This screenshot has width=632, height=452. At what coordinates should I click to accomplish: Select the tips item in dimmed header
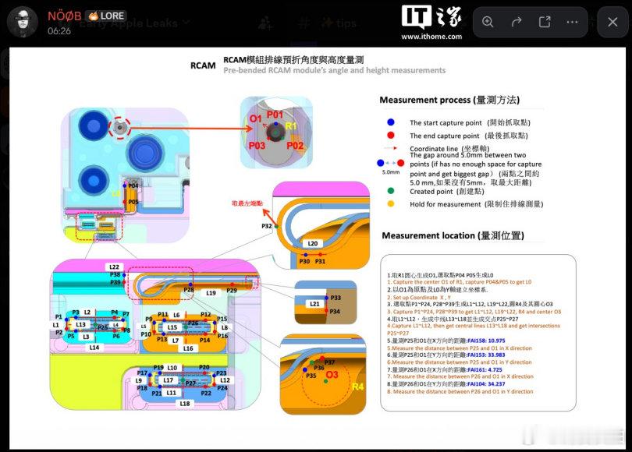click(x=339, y=23)
